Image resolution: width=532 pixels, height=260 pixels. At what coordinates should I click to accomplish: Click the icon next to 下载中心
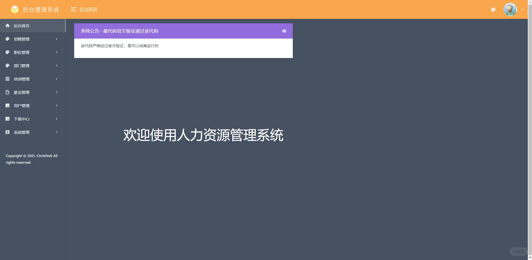click(x=7, y=119)
